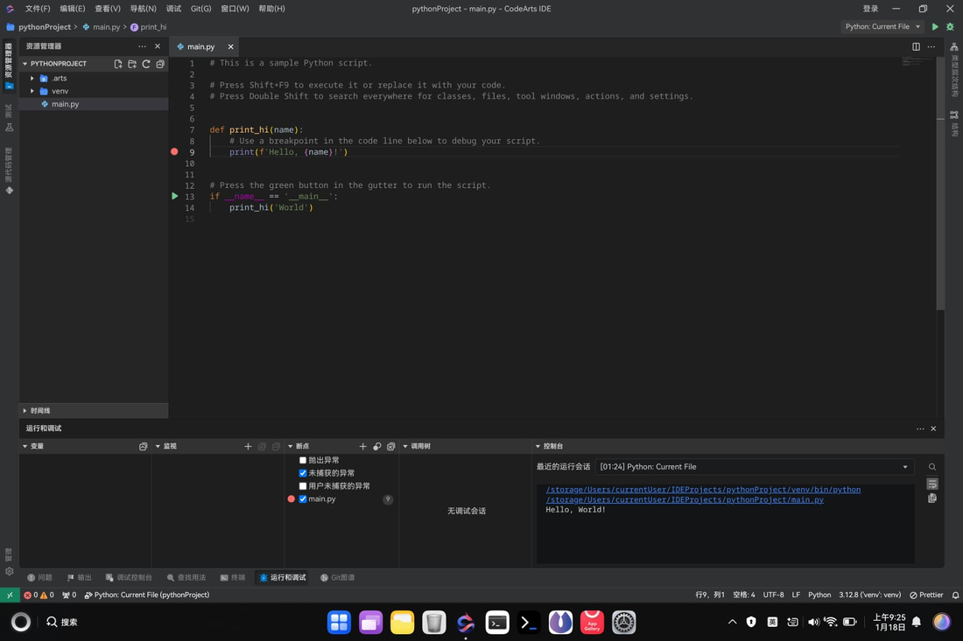The image size is (963, 641).
Task: Add a breakpoint with the plus icon
Action: pos(362,446)
